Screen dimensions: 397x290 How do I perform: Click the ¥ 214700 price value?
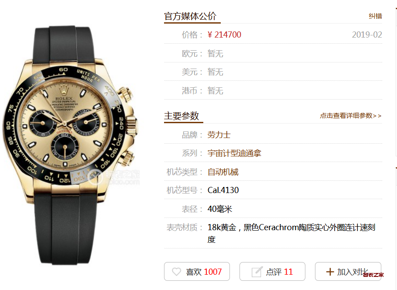224,35
